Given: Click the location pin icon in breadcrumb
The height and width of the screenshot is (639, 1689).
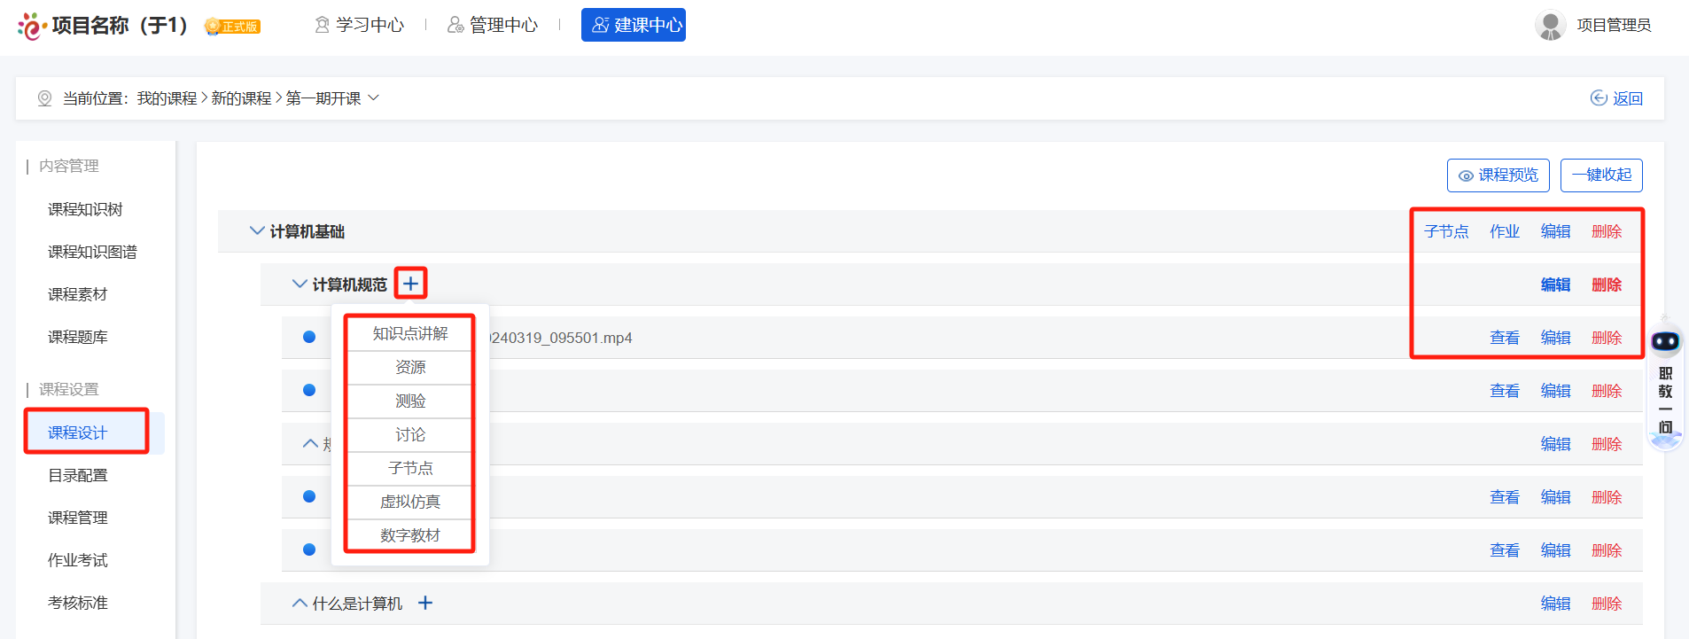Looking at the screenshot, I should coord(44,98).
